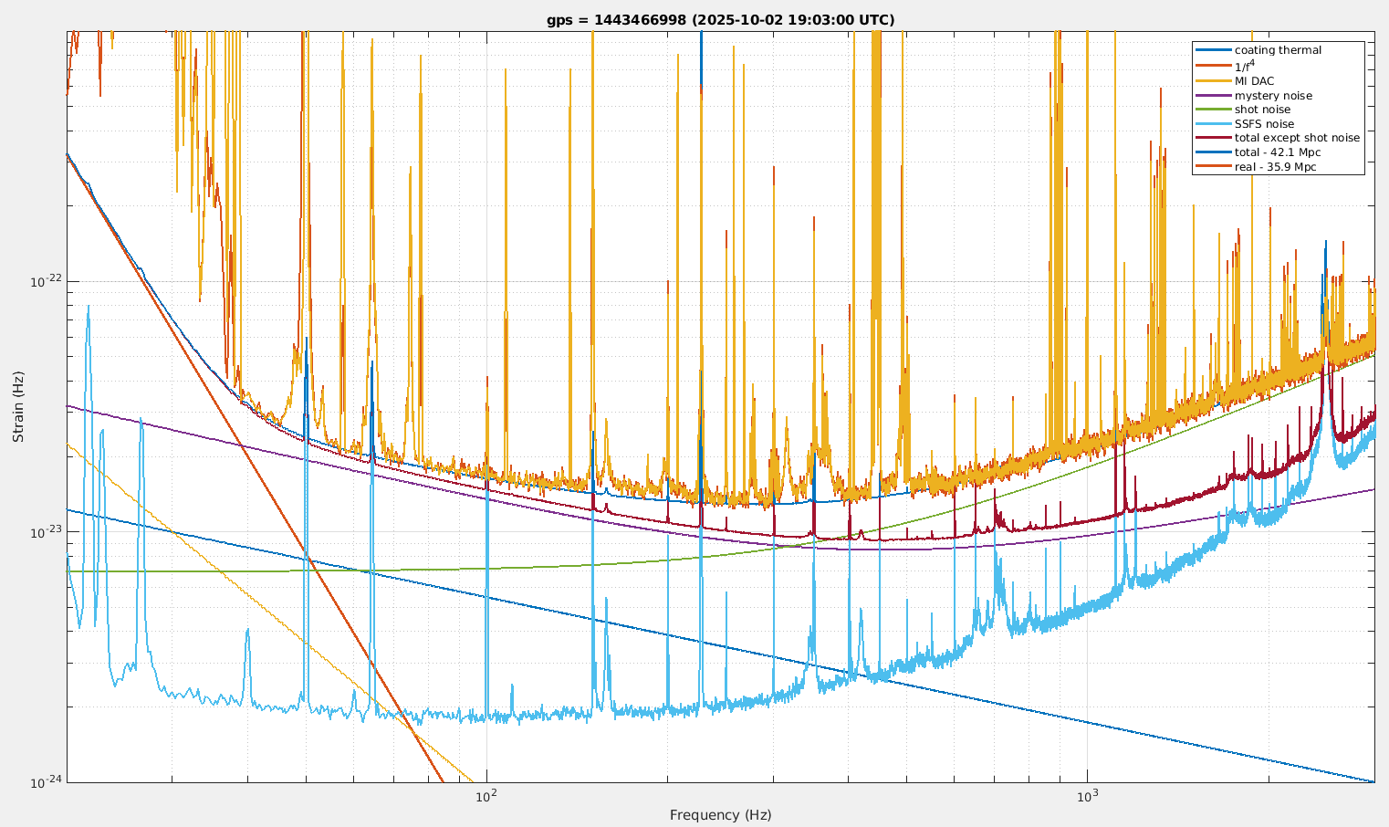Click the purple mystery noise legend line

[1213, 95]
